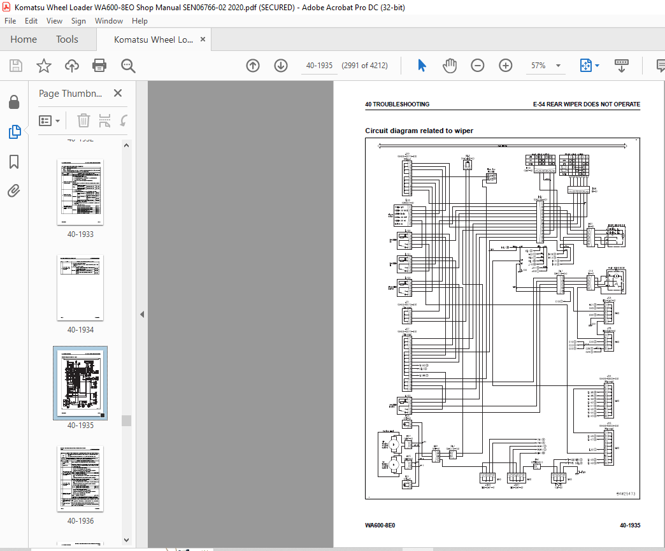Select the 40-1934 page thumbnail
Screen dimensions: 665x551
pyautogui.click(x=80, y=287)
